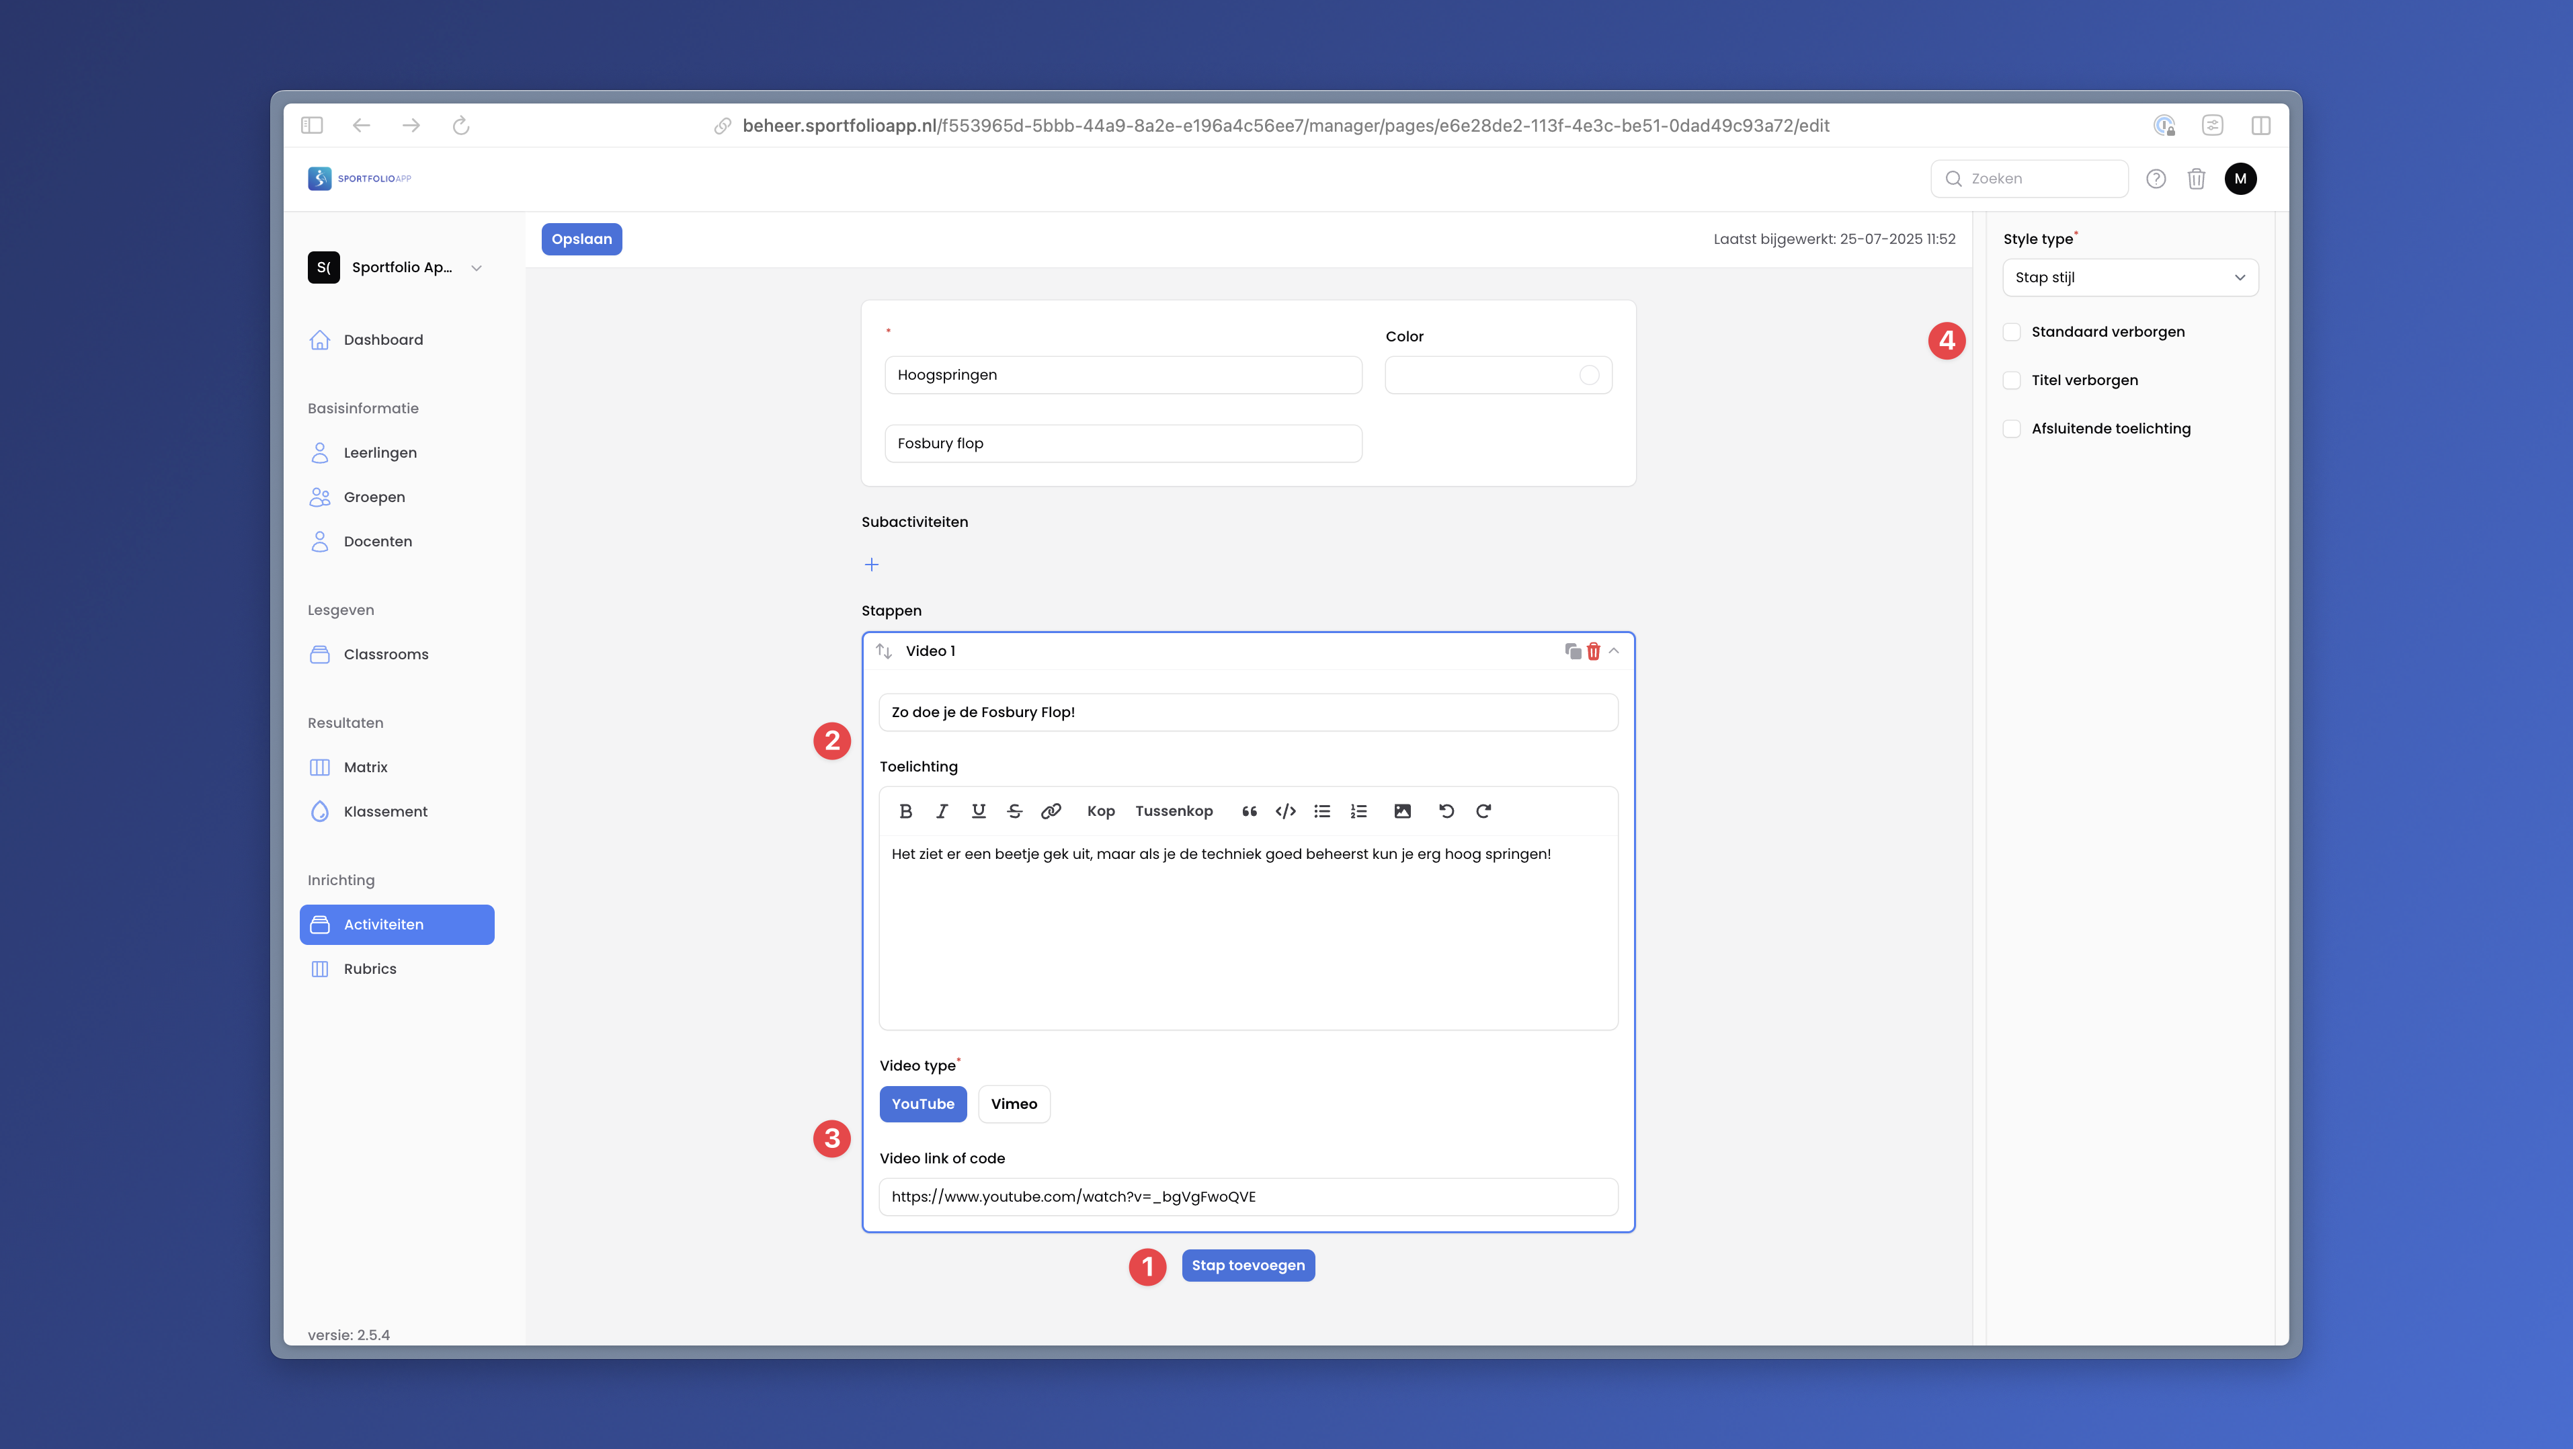
Task: Open the user avatar M menu
Action: 2240,179
